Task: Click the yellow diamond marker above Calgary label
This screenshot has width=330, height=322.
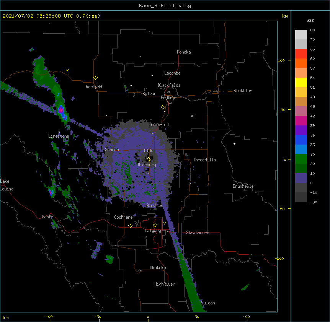Action: 155,225
